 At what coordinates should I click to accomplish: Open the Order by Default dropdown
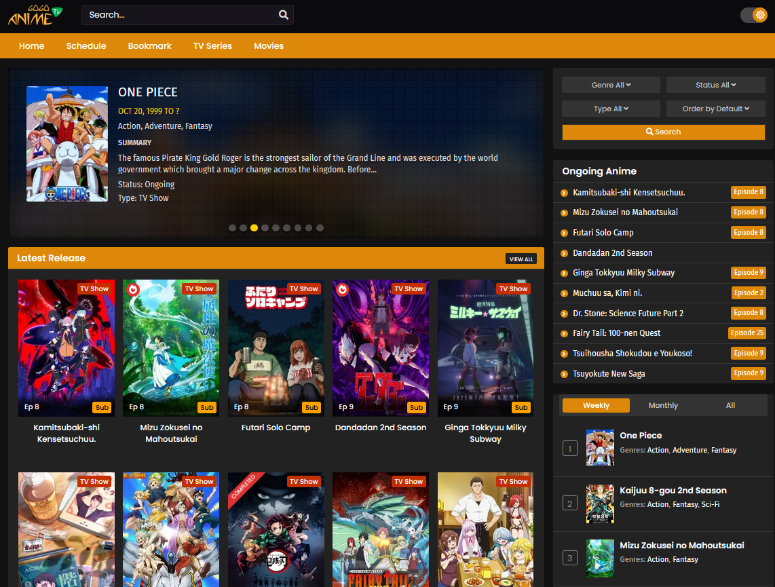tap(716, 109)
